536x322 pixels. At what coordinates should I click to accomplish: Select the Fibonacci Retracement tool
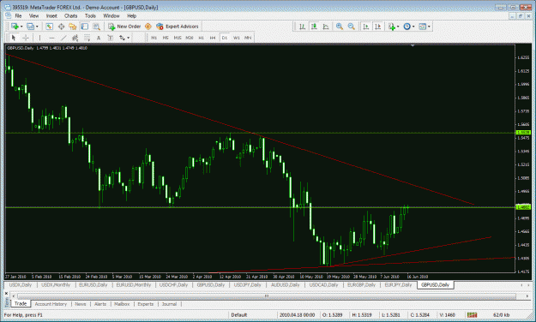coord(87,38)
